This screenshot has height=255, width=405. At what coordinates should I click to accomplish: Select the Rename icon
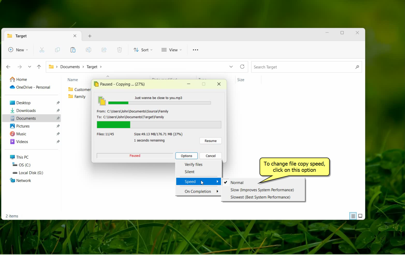click(x=88, y=50)
